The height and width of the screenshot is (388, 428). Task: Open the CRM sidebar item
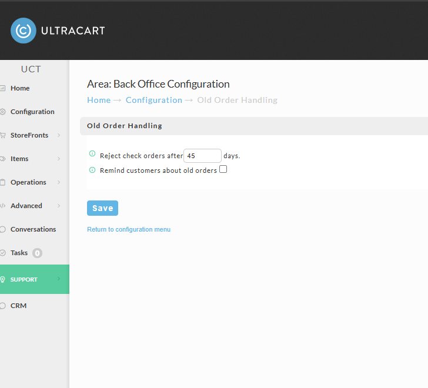tap(18, 306)
